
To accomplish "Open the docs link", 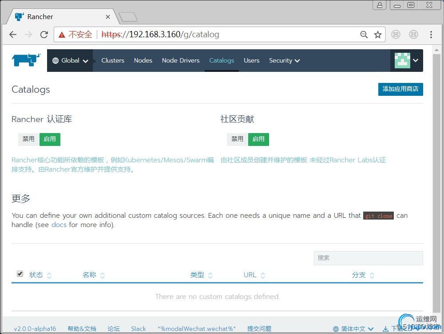I will (x=59, y=225).
